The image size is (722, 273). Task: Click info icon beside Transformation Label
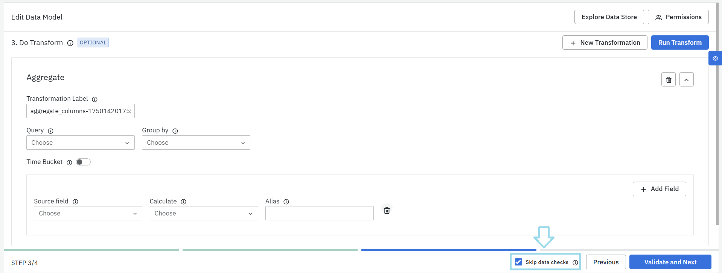click(x=94, y=99)
